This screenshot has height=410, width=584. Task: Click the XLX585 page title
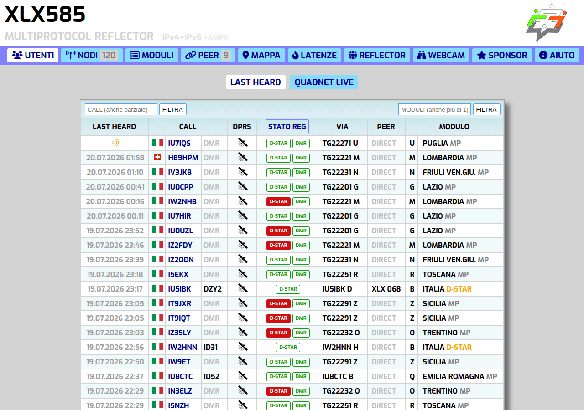[x=45, y=15]
